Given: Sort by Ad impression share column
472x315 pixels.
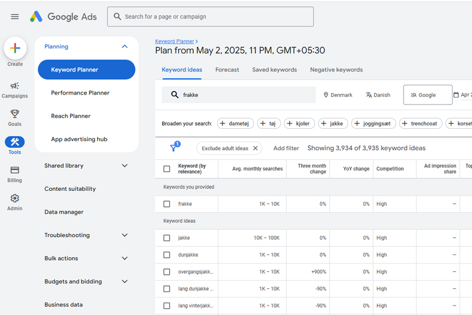Looking at the screenshot, I should tap(440, 169).
